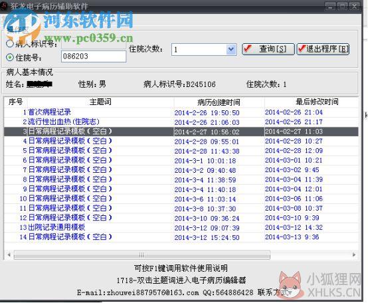Screen dimensions: 368x303
Task: Click the 住院号 input field with 086203
Action: coord(94,56)
